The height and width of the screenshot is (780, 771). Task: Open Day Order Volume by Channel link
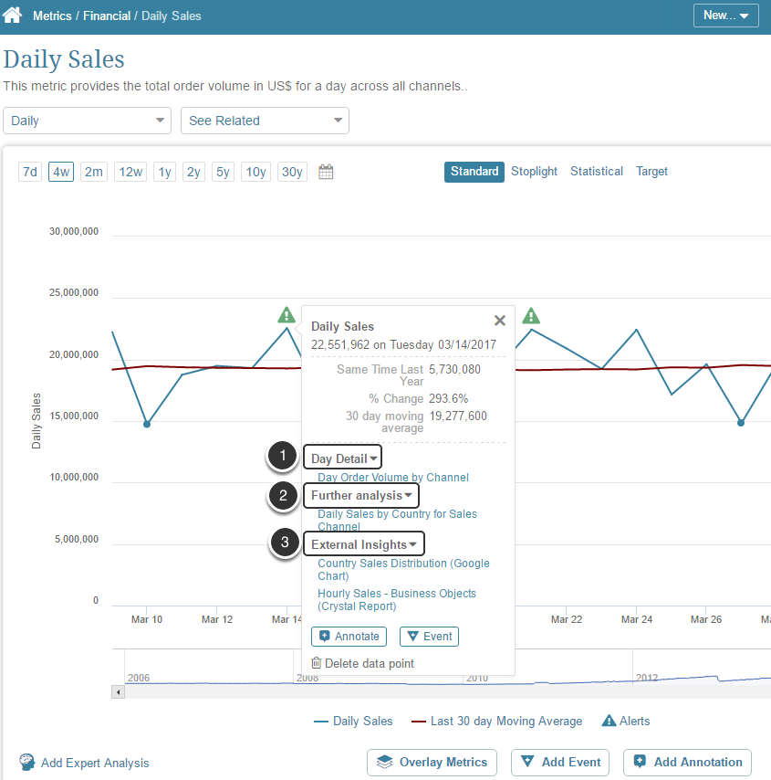click(x=392, y=477)
